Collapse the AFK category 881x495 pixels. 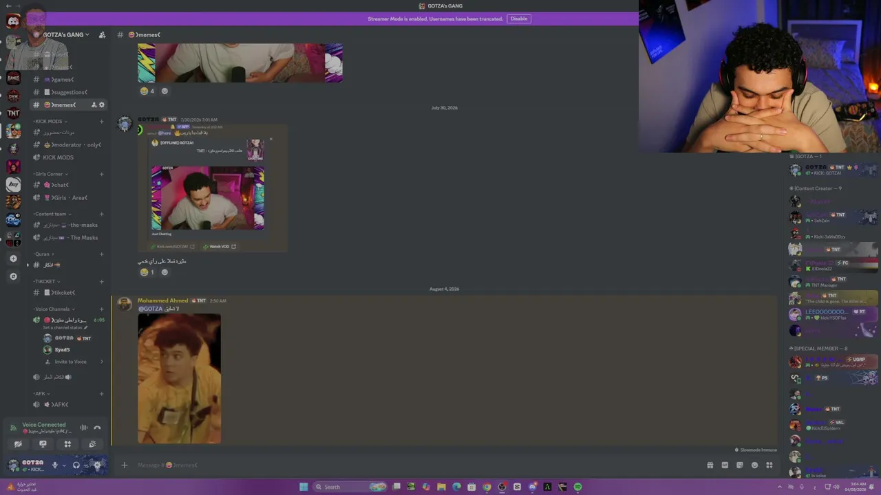(40, 394)
